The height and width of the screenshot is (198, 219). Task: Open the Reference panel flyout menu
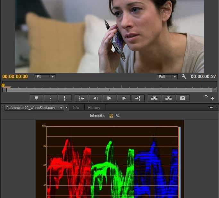coord(210,107)
